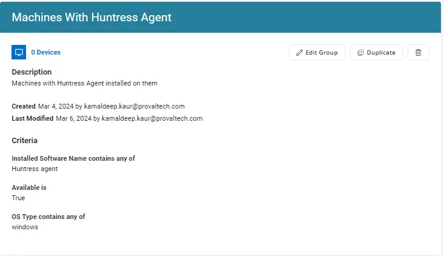This screenshot has width=444, height=256.
Task: Click the Mar 4, 2024 created date
Action: pos(56,106)
